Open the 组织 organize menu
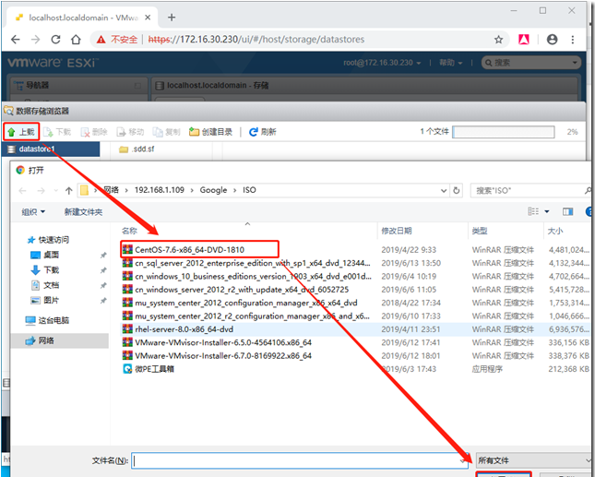Screen dimensions: 595x477 (33, 212)
